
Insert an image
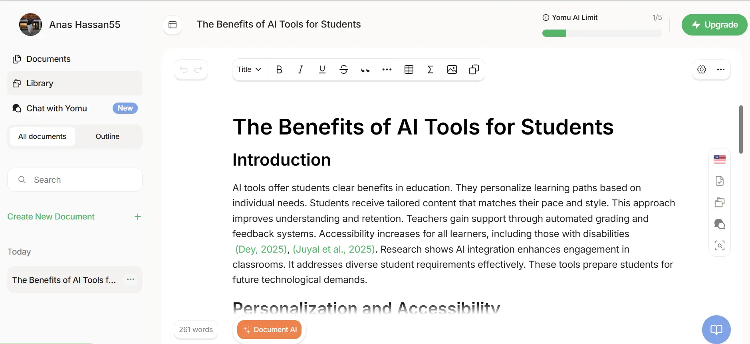point(452,69)
